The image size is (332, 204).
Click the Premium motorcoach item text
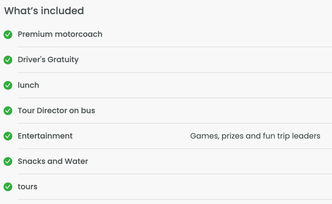coord(60,34)
